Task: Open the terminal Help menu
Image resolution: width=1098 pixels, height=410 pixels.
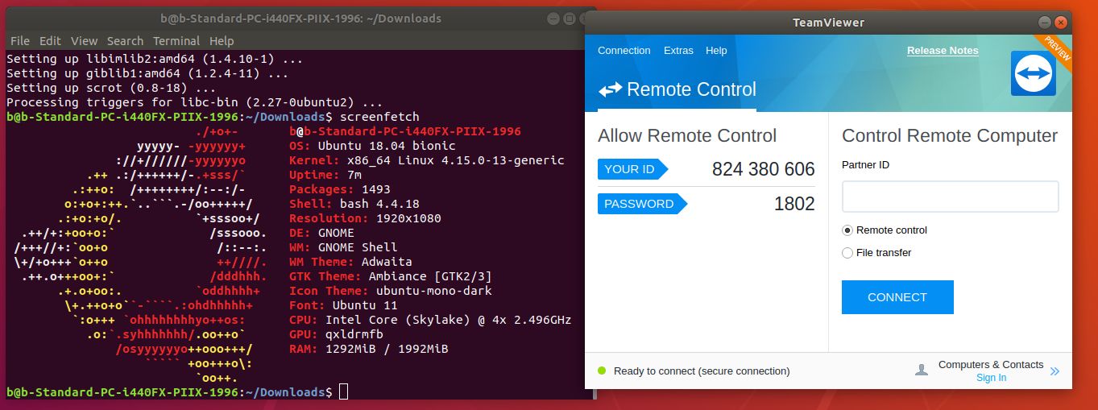Action: coord(222,41)
